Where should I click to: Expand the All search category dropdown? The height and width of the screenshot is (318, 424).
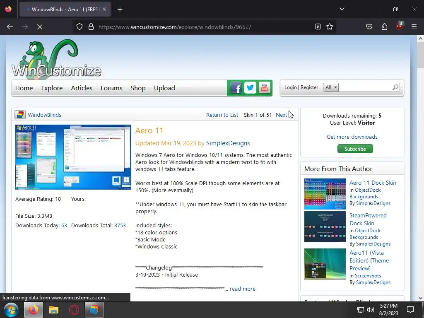click(331, 87)
